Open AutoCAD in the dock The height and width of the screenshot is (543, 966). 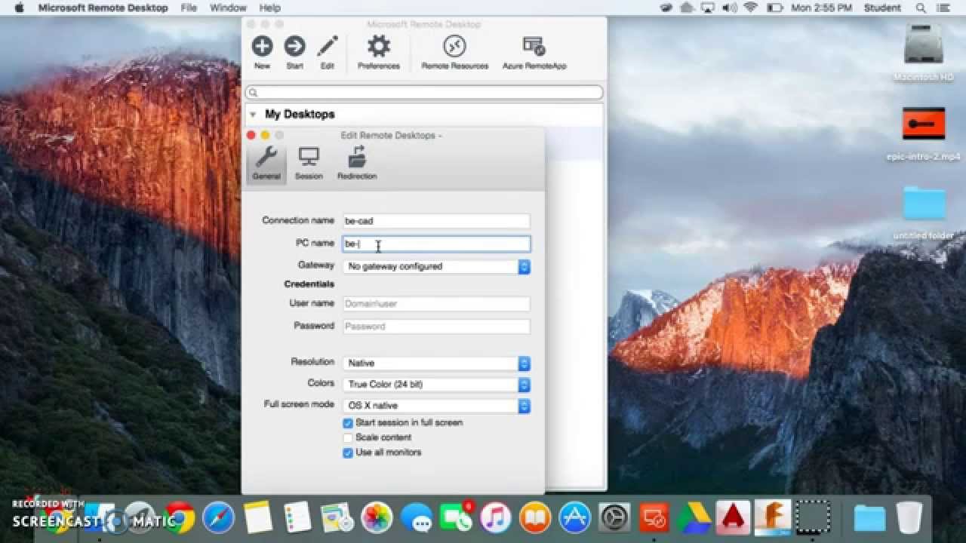[733, 517]
